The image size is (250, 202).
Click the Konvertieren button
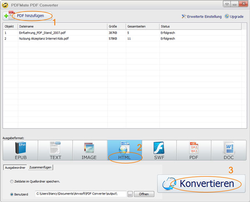coord(201,184)
